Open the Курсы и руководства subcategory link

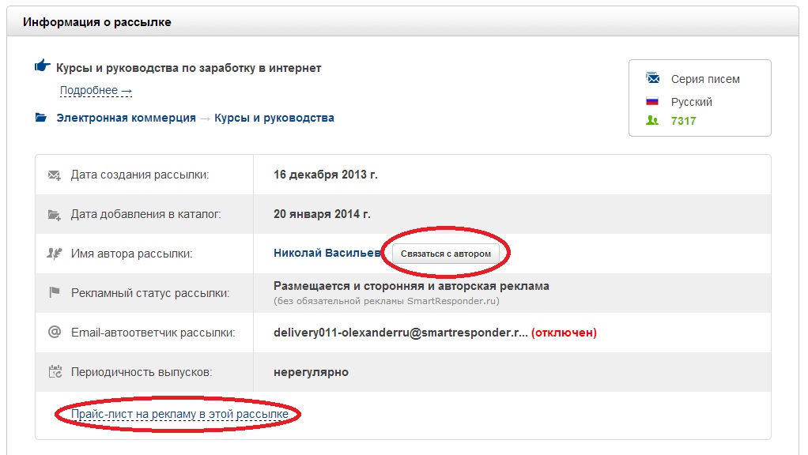(x=274, y=118)
